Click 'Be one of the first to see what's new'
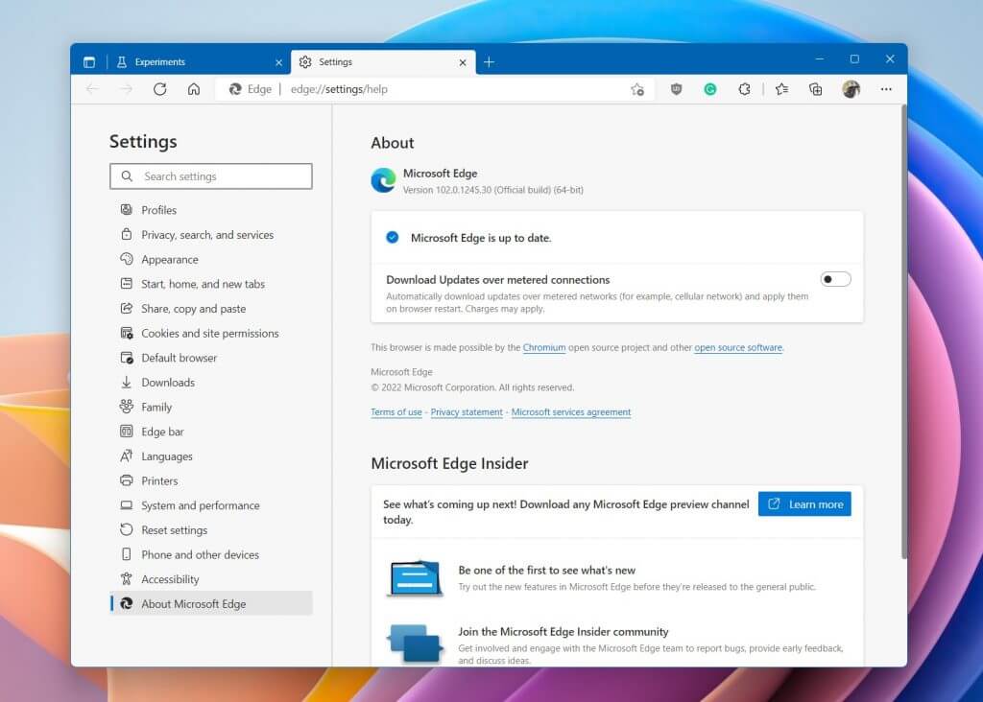This screenshot has height=702, width=983. [x=546, y=571]
